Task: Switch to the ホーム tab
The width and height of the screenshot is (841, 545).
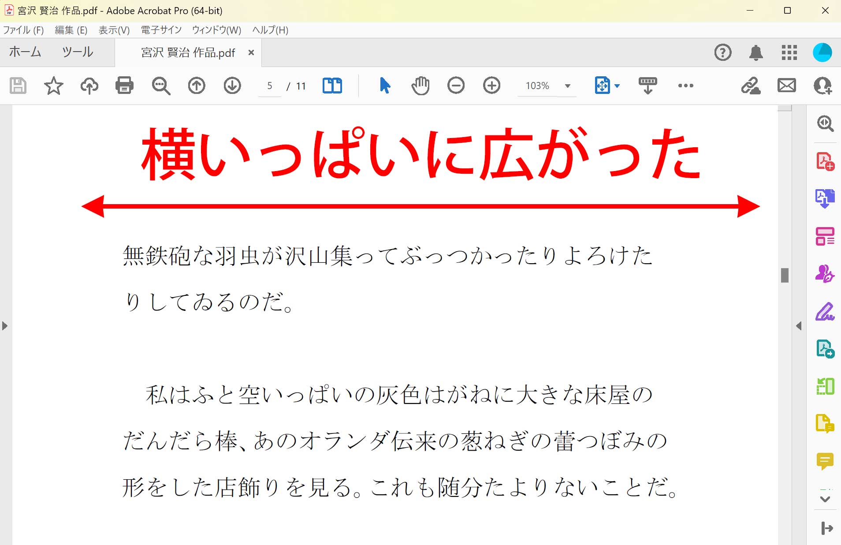Action: 25,52
